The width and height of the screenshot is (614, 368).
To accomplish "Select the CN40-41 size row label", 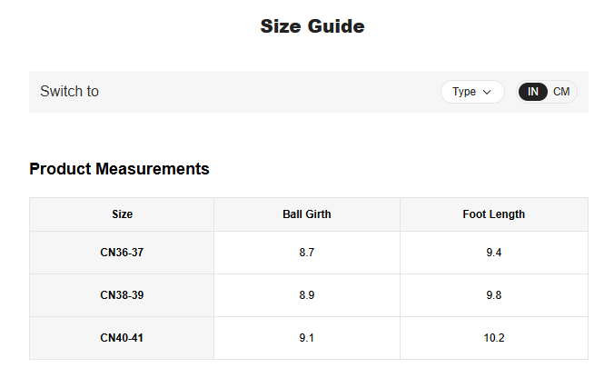I will click(122, 338).
